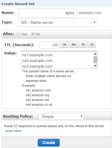This screenshot has height=148, width=112.
Task: Open the Routing Policy dropdown showing Simple
Action: tap(61, 116)
